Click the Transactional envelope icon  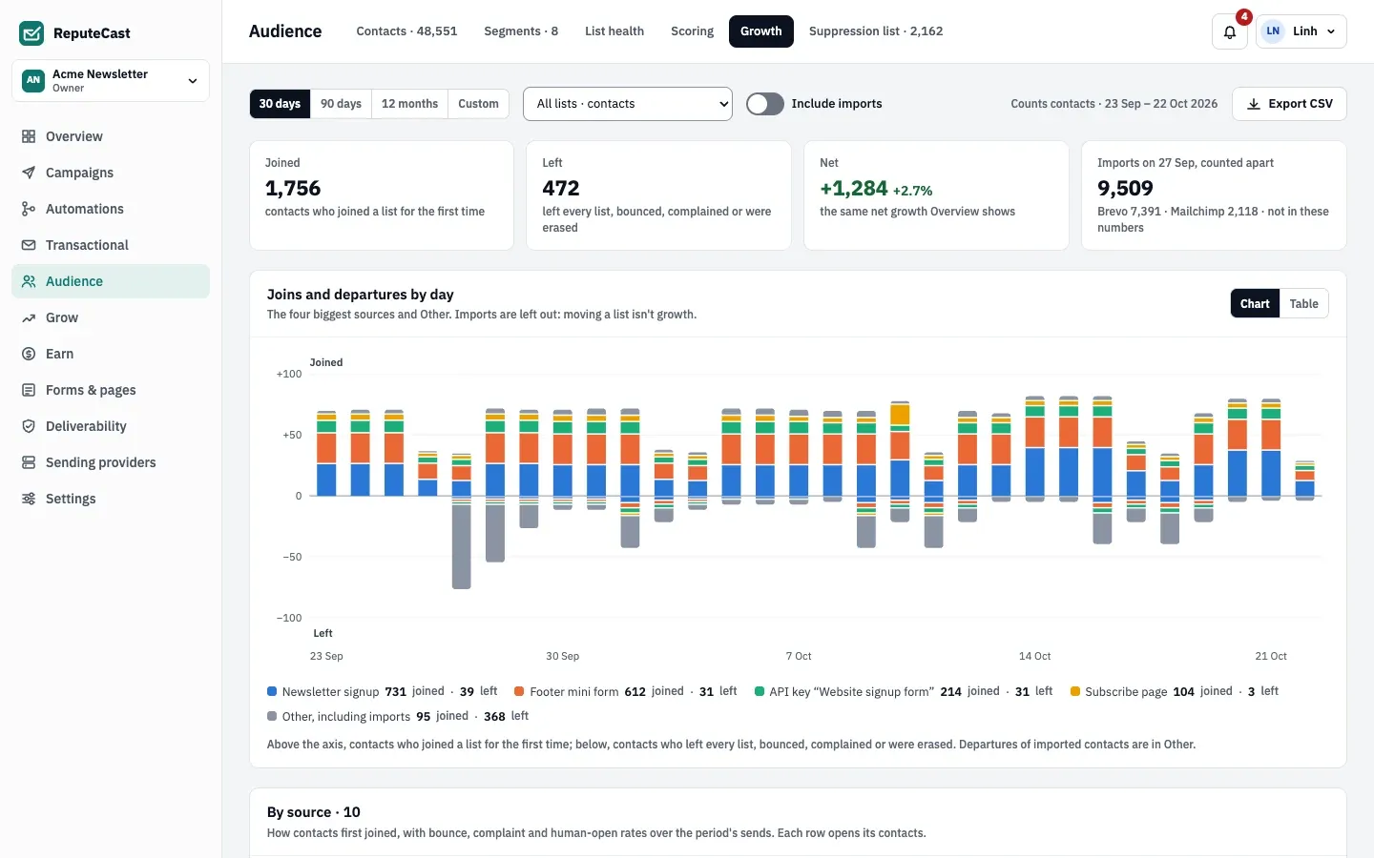coord(29,245)
